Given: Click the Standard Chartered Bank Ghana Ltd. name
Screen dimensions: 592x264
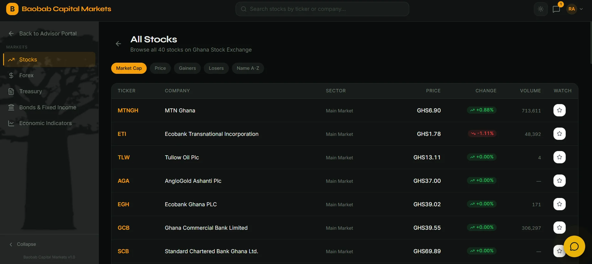Looking at the screenshot, I should click(212, 251).
